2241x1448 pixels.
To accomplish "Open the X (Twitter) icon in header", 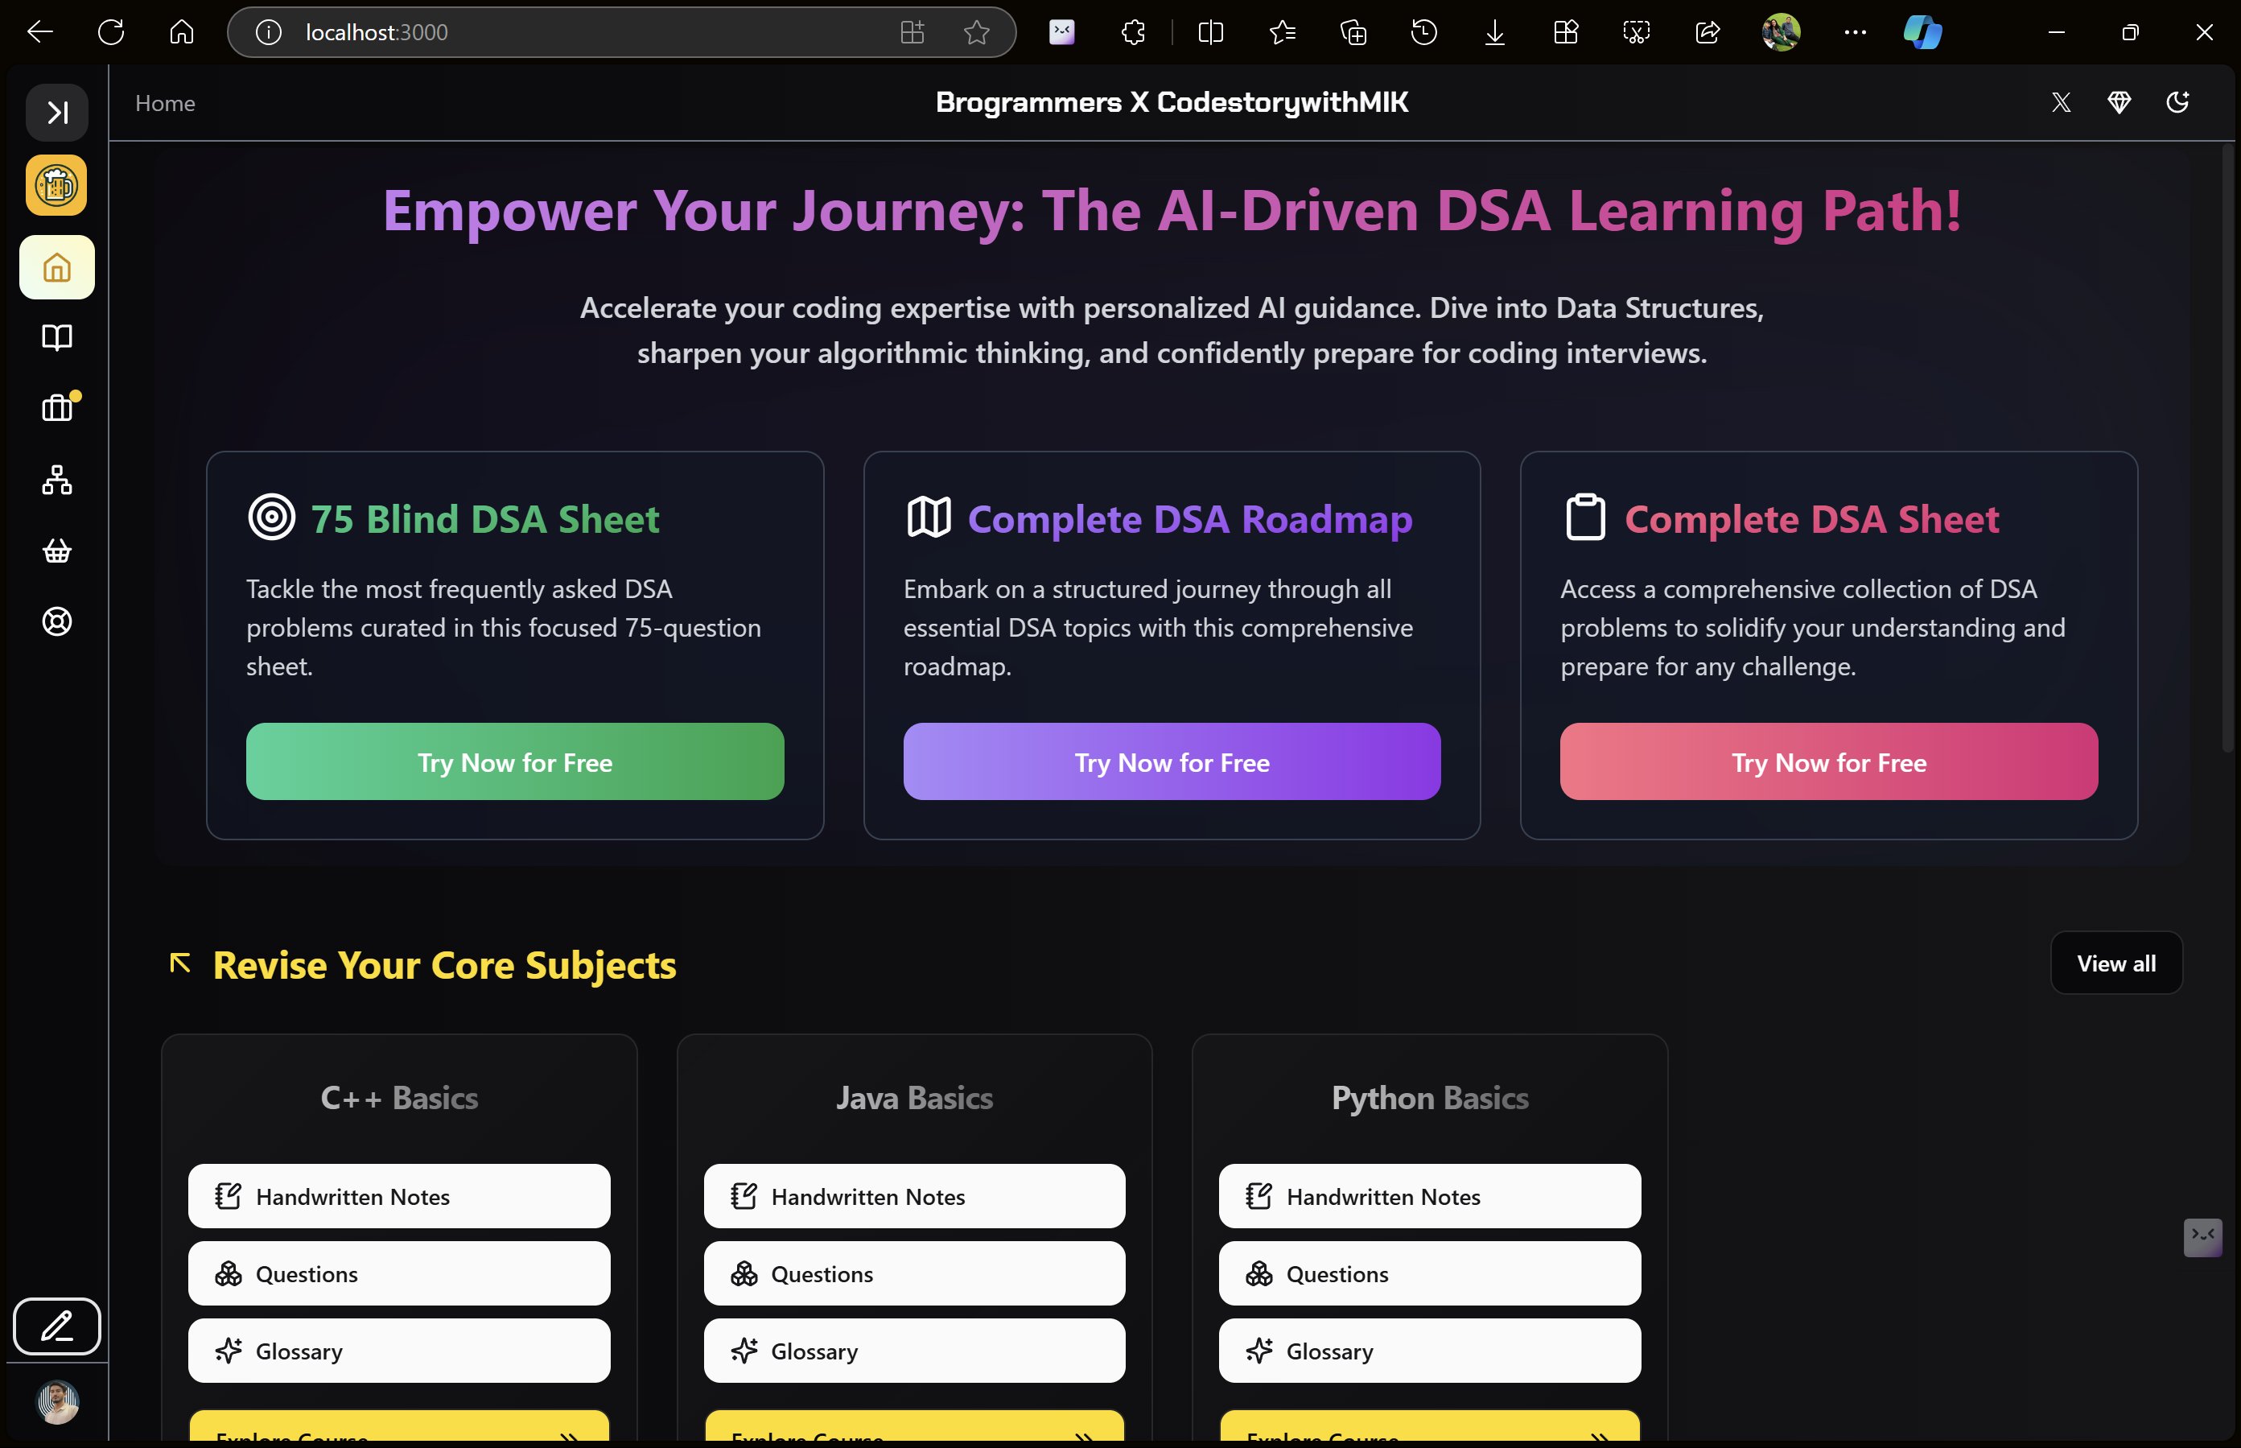I will click(x=2061, y=102).
